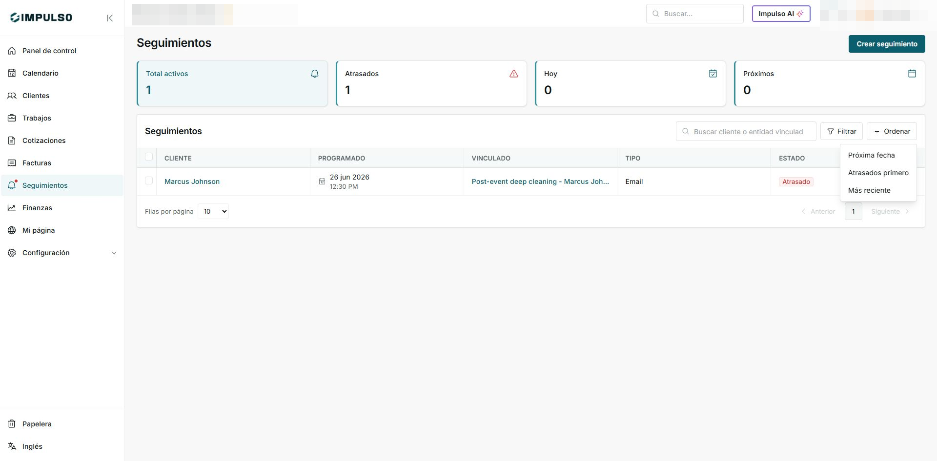Open the Filas por página dropdown
The image size is (937, 461).
(213, 211)
